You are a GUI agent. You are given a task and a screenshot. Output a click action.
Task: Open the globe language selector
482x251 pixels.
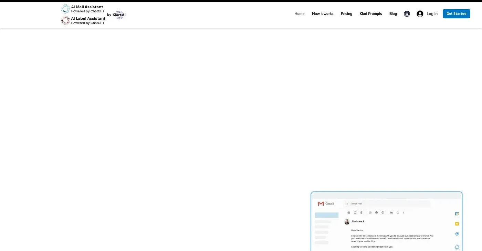click(407, 14)
